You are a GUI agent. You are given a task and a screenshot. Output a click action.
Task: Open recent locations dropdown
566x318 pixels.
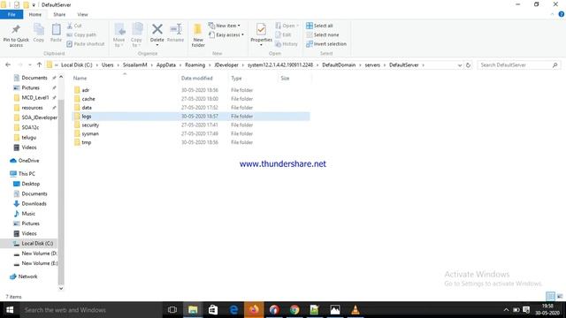(x=30, y=65)
